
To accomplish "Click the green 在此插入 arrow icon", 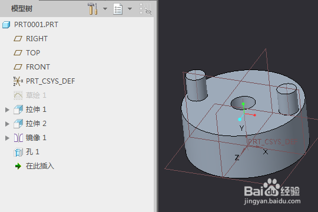I will (x=18, y=166).
